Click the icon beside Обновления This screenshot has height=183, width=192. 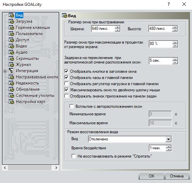point(11,89)
